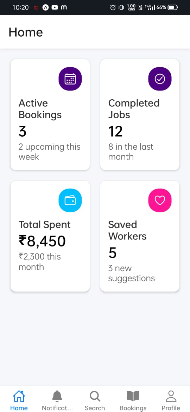
Task: Switch to the Search tab label
Action: [x=95, y=408]
